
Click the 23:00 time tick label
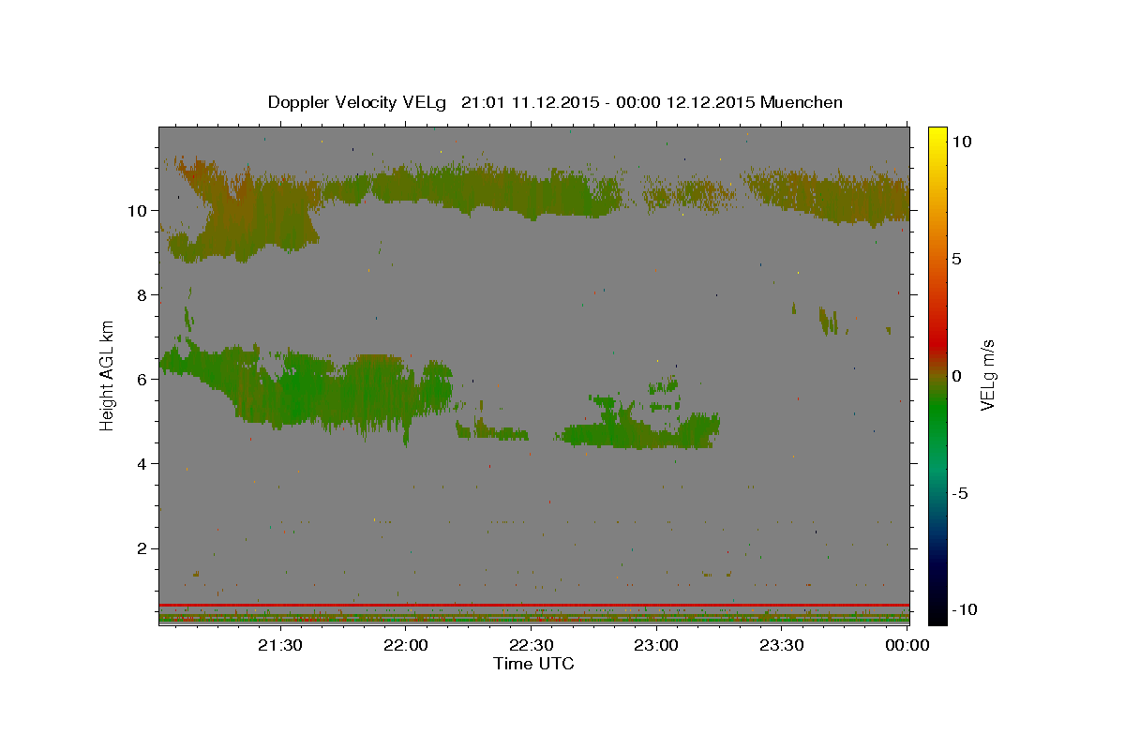(x=656, y=645)
